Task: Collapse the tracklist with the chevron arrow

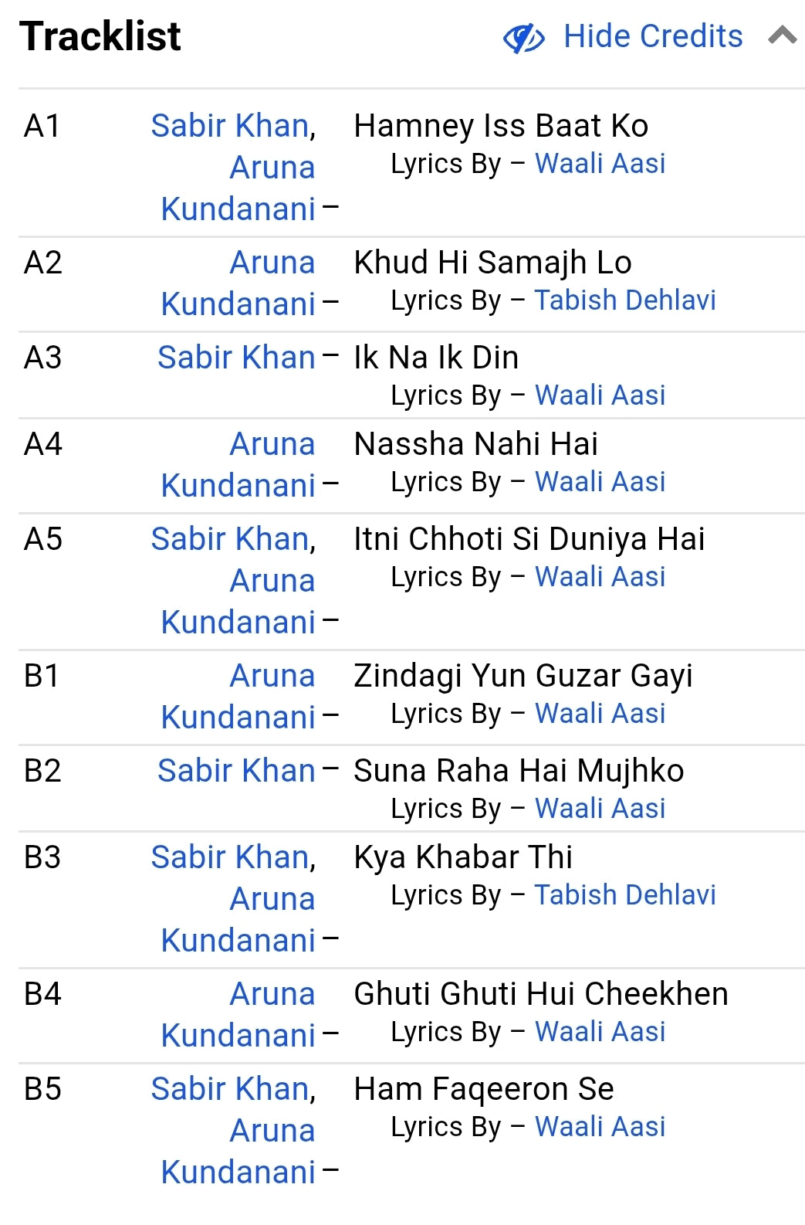Action: coord(782,36)
